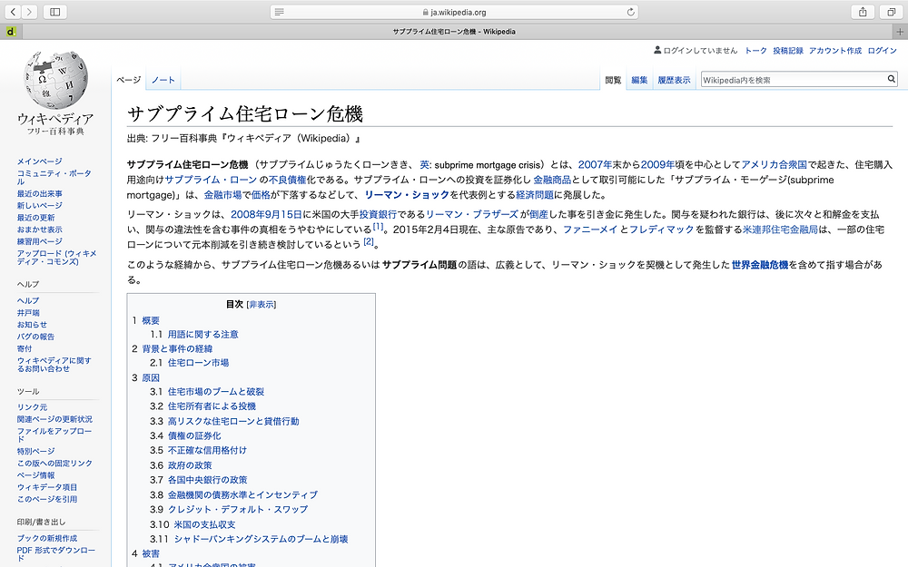Switch to the ノート tab

163,80
